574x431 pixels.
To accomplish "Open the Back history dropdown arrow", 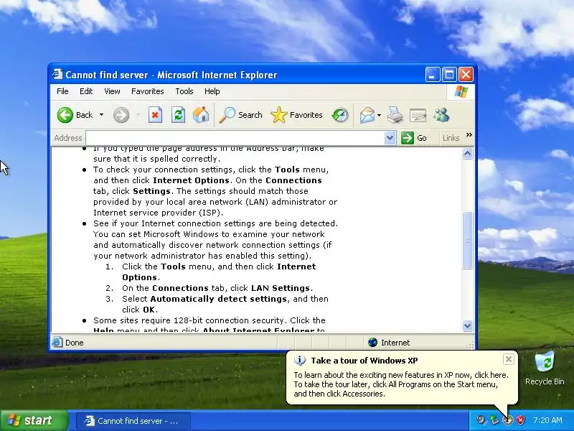I will (x=101, y=115).
